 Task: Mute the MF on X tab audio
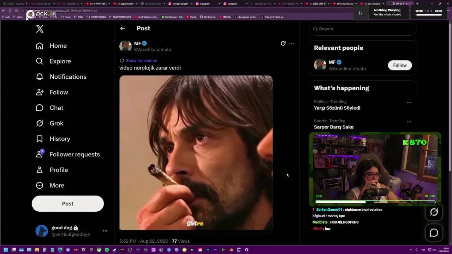point(393,4)
